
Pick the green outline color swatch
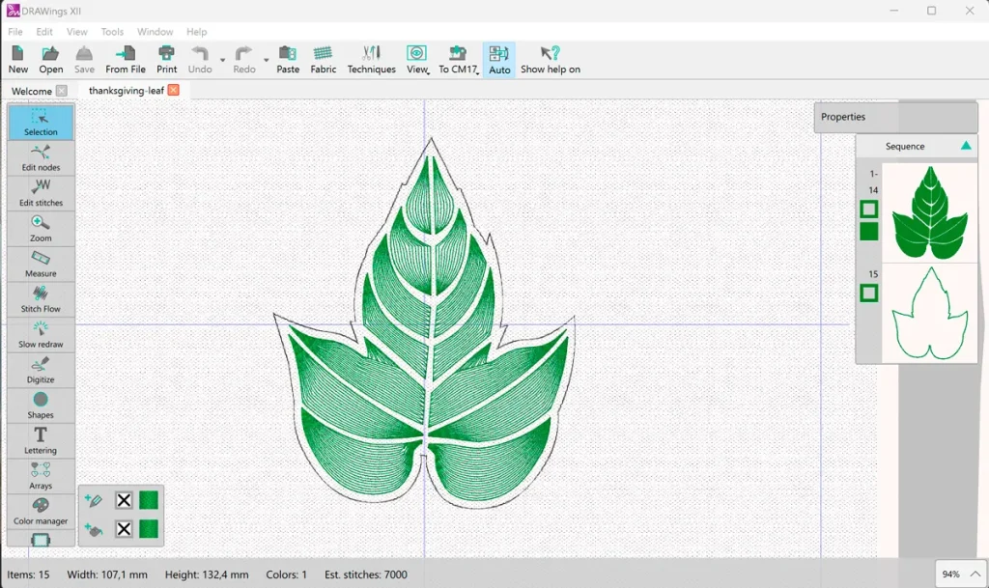pyautogui.click(x=149, y=500)
